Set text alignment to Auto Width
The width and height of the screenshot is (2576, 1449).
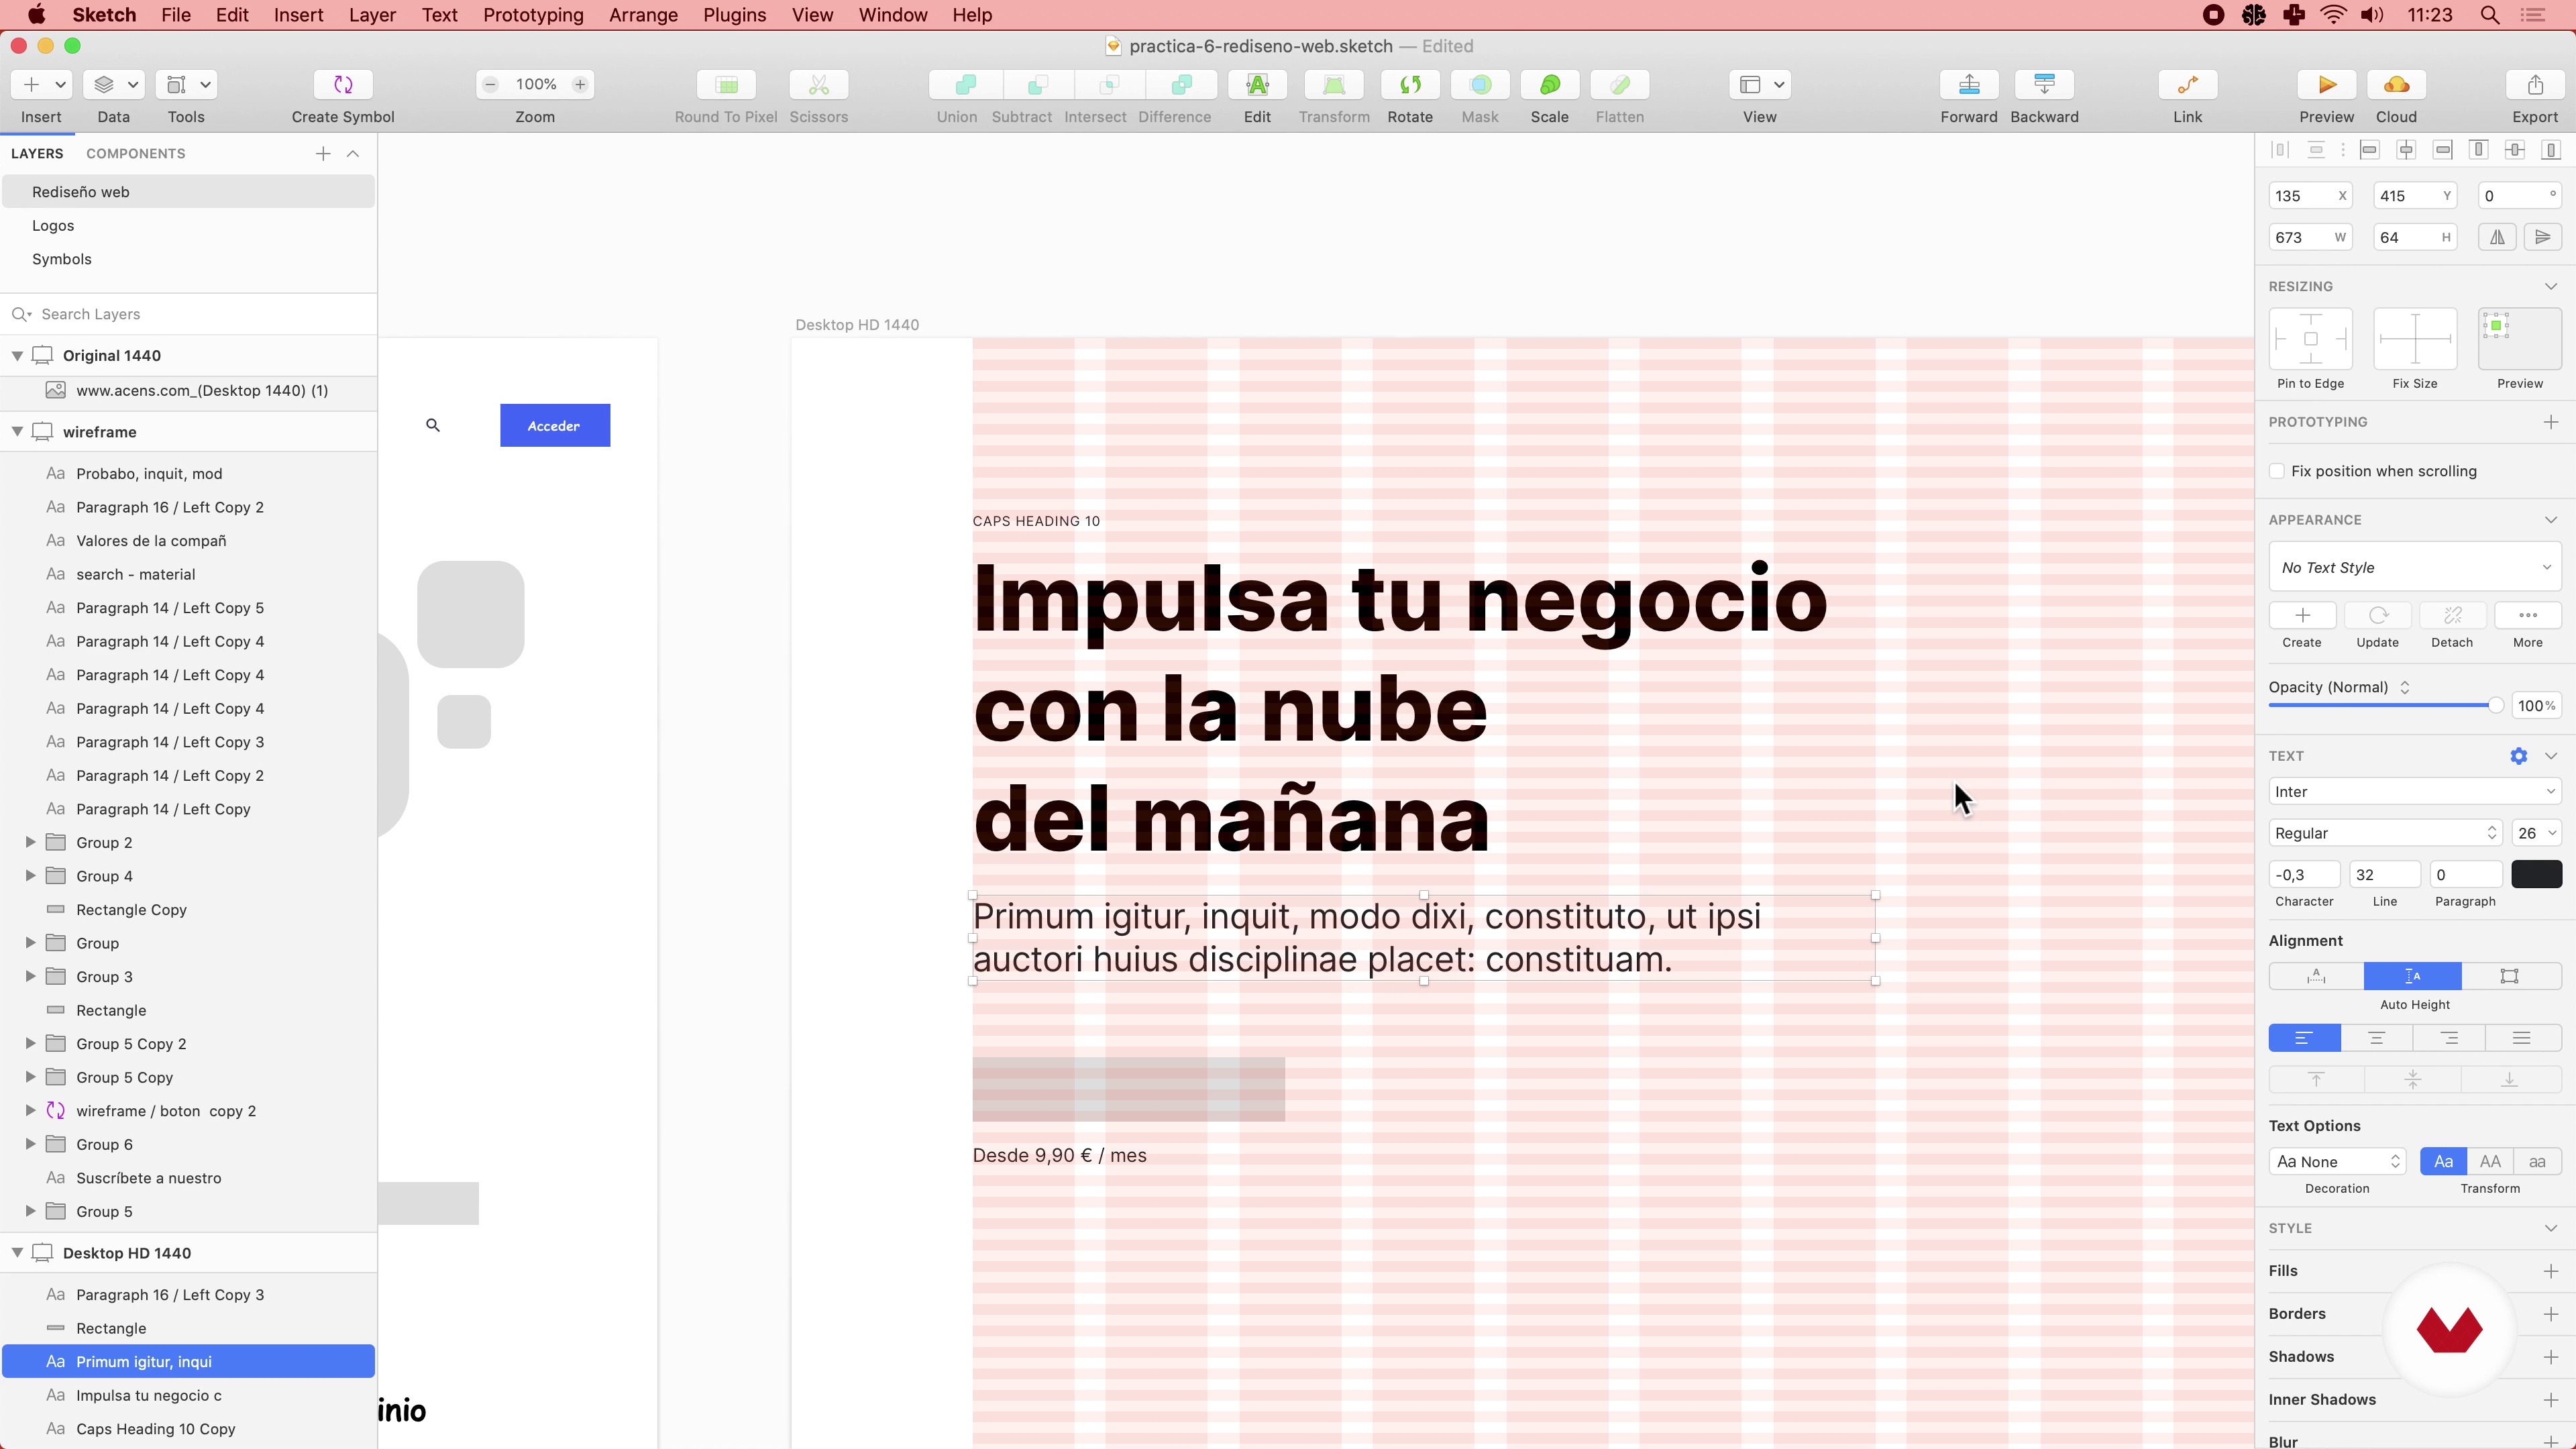(x=2316, y=976)
